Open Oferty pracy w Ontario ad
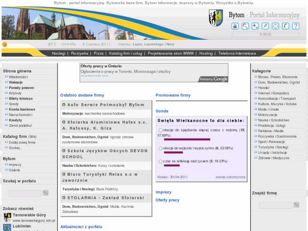The width and height of the screenshot is (308, 231). [x=101, y=66]
